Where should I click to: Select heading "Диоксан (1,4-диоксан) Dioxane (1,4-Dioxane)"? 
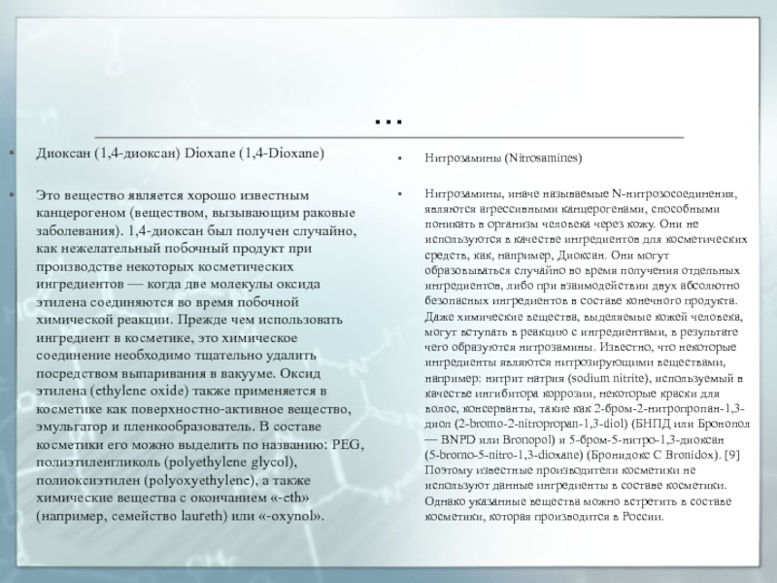(x=180, y=154)
